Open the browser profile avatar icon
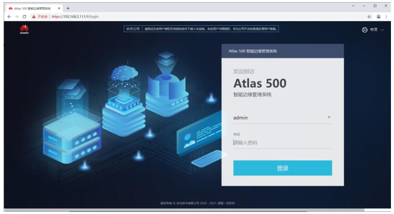The height and width of the screenshot is (214, 394). tap(378, 17)
